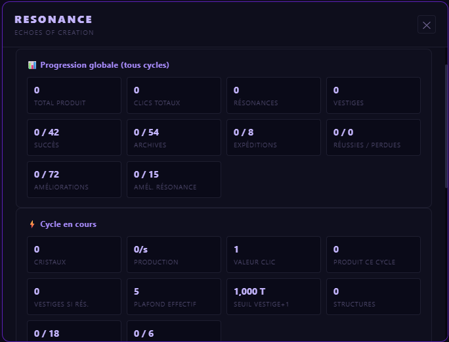Image resolution: width=449 pixels, height=342 pixels.
Task: Click the VESTIGES SI RÉS. card
Action: coord(74,297)
